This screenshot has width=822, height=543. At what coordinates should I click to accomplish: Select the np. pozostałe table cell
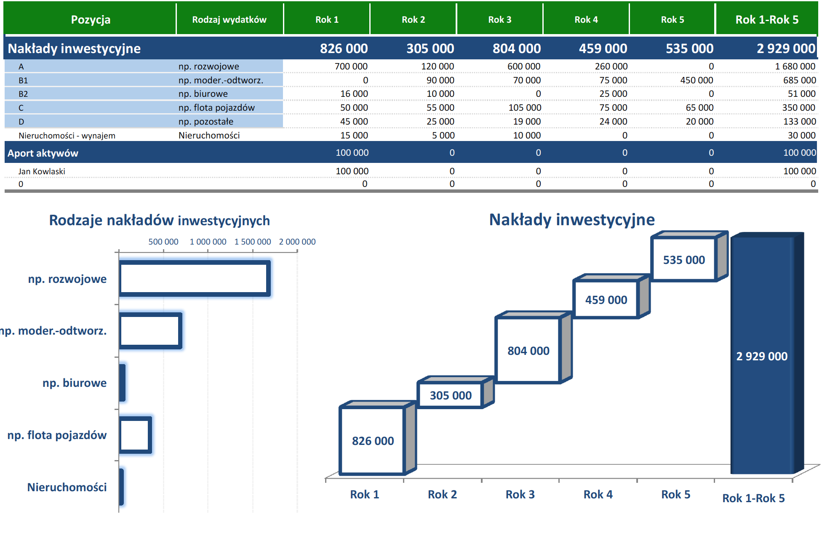pos(206,122)
